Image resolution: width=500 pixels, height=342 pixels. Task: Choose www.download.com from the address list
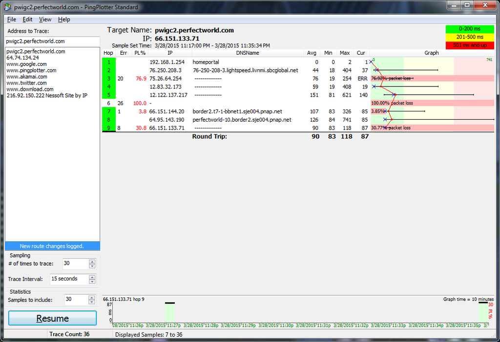[x=30, y=89]
